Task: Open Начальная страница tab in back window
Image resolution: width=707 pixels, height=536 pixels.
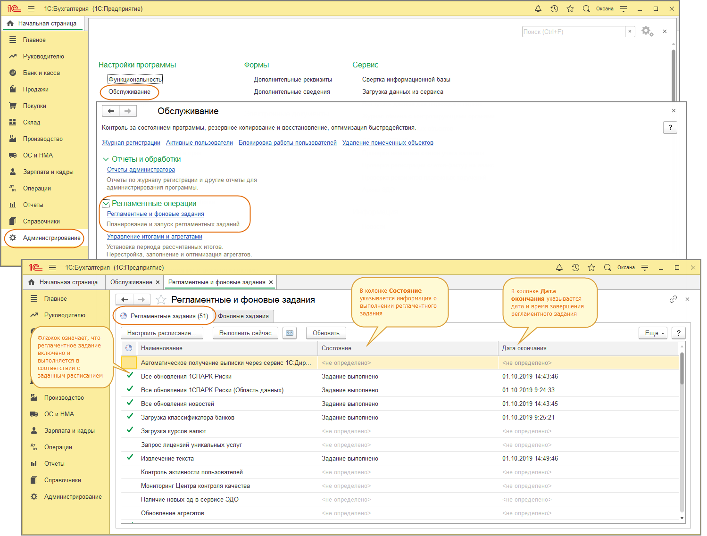Action: 42,23
